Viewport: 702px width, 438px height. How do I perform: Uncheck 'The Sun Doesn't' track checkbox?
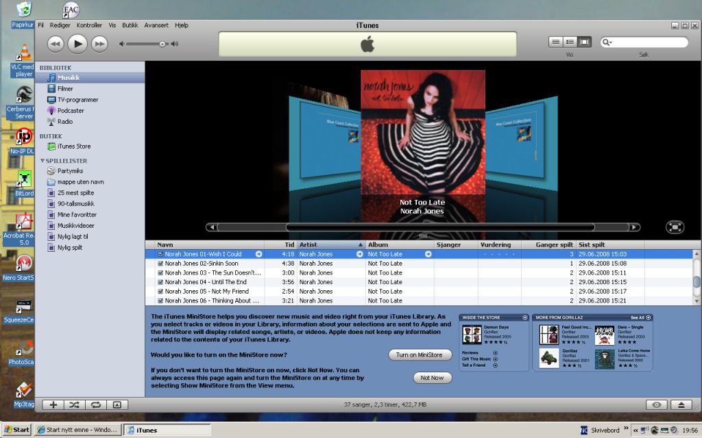[x=160, y=272]
